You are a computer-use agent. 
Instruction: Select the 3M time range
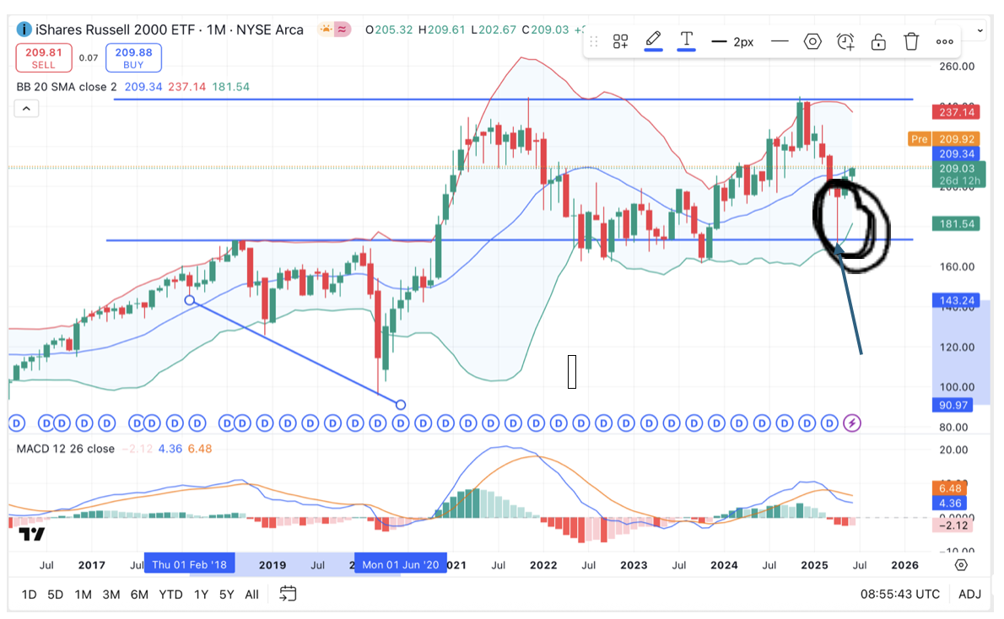[111, 595]
